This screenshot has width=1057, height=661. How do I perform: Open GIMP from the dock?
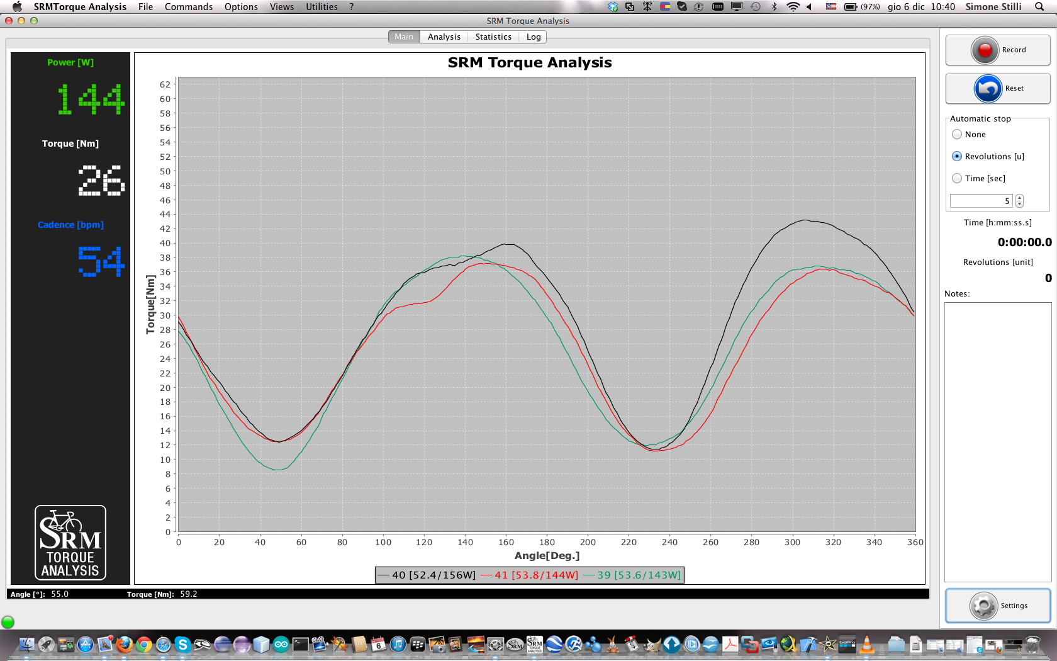(652, 644)
